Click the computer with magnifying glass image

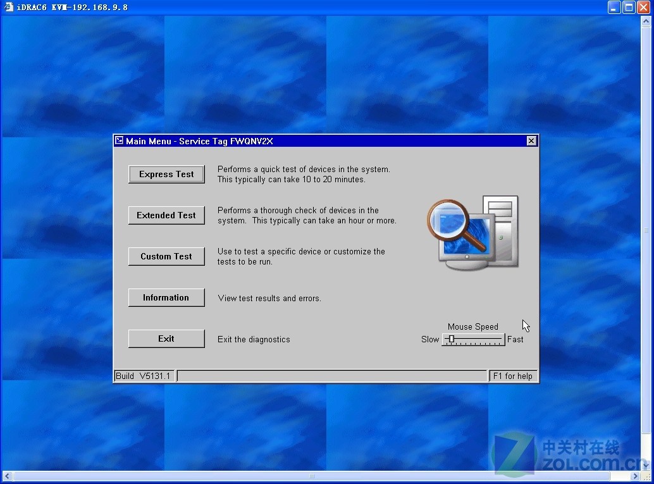(x=472, y=232)
